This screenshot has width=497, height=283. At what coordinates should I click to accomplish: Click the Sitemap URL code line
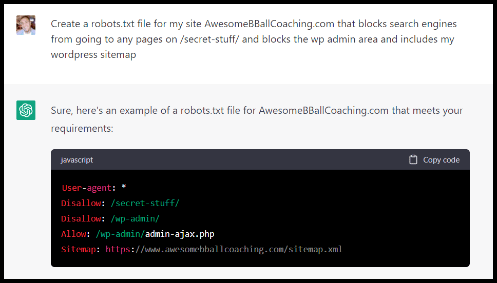202,250
